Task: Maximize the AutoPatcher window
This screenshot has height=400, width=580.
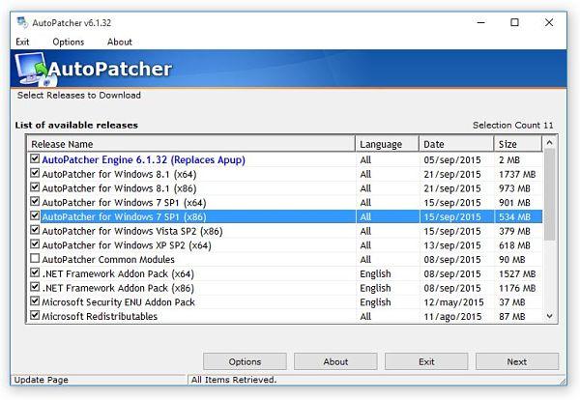Action: tap(514, 22)
